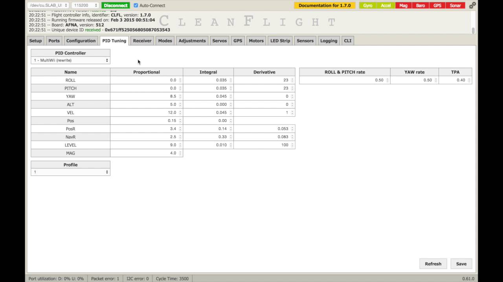Click the Packet error: 1 status text
The width and height of the screenshot is (503, 282).
(x=105, y=279)
